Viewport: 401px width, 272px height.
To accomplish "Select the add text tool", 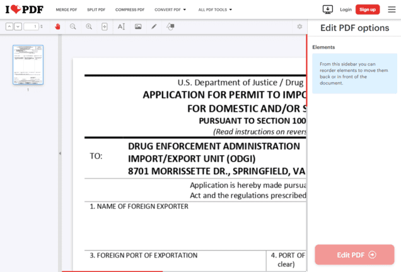I will click(x=121, y=27).
